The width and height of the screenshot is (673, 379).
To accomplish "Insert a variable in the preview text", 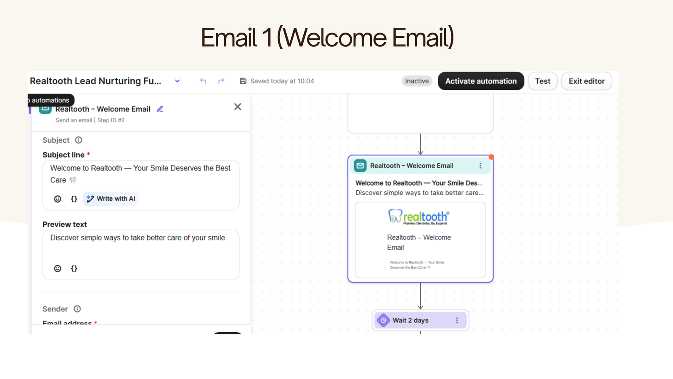I will pyautogui.click(x=74, y=268).
